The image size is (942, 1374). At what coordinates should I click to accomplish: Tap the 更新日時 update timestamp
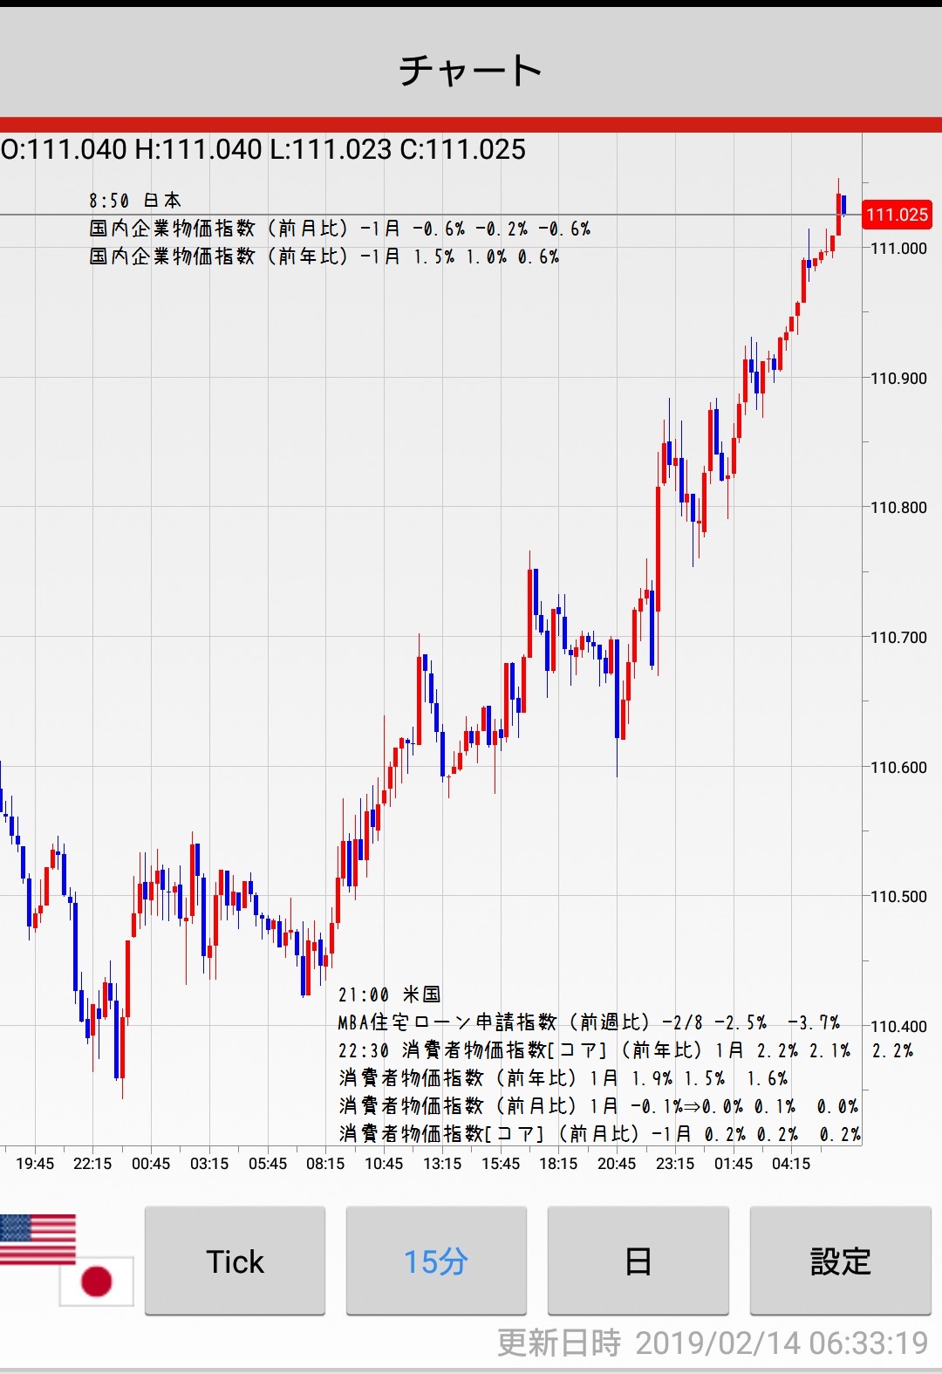tap(713, 1343)
